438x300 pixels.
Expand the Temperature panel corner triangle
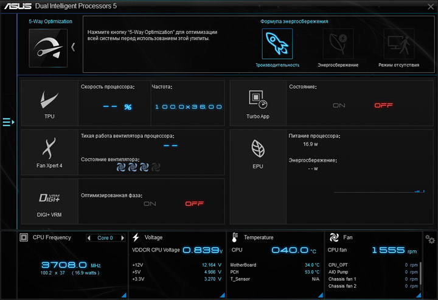click(321, 295)
